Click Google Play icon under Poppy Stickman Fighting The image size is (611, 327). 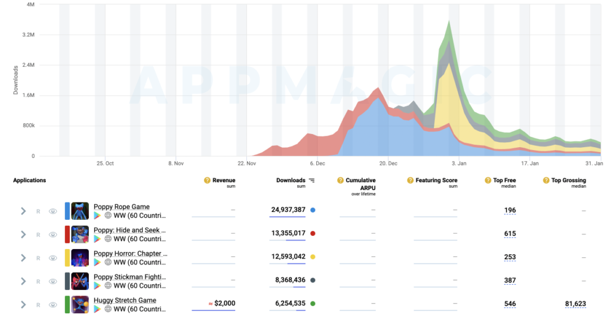coord(97,285)
